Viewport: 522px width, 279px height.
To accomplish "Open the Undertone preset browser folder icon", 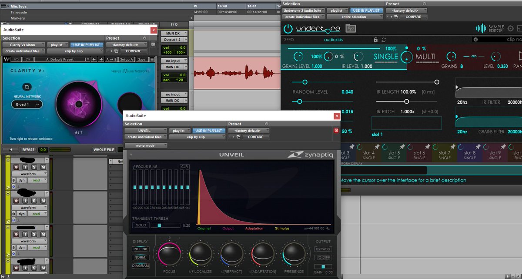I will point(351,29).
